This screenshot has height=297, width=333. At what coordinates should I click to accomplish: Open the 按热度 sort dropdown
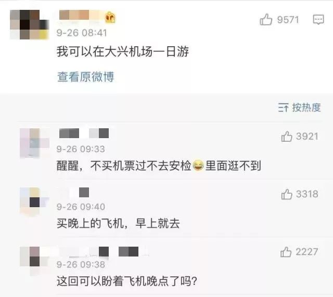[x=300, y=107]
